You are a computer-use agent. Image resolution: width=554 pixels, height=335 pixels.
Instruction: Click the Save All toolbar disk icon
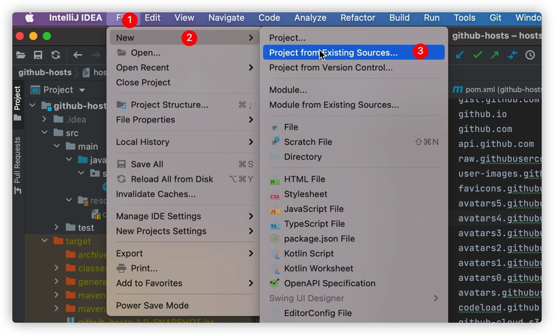click(x=38, y=55)
